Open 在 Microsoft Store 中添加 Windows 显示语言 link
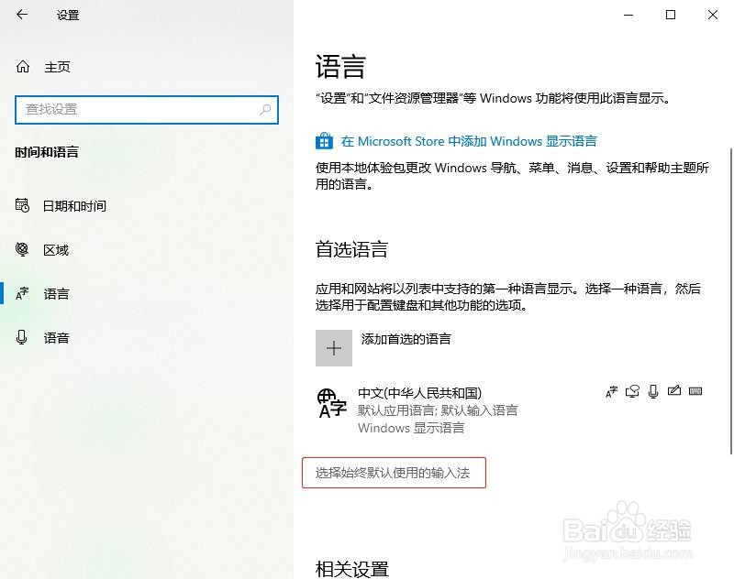The image size is (734, 579). coord(469,141)
